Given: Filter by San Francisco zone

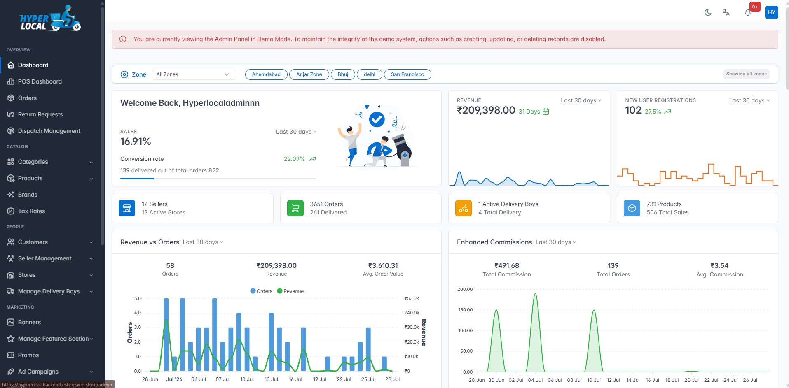Looking at the screenshot, I should click(407, 74).
